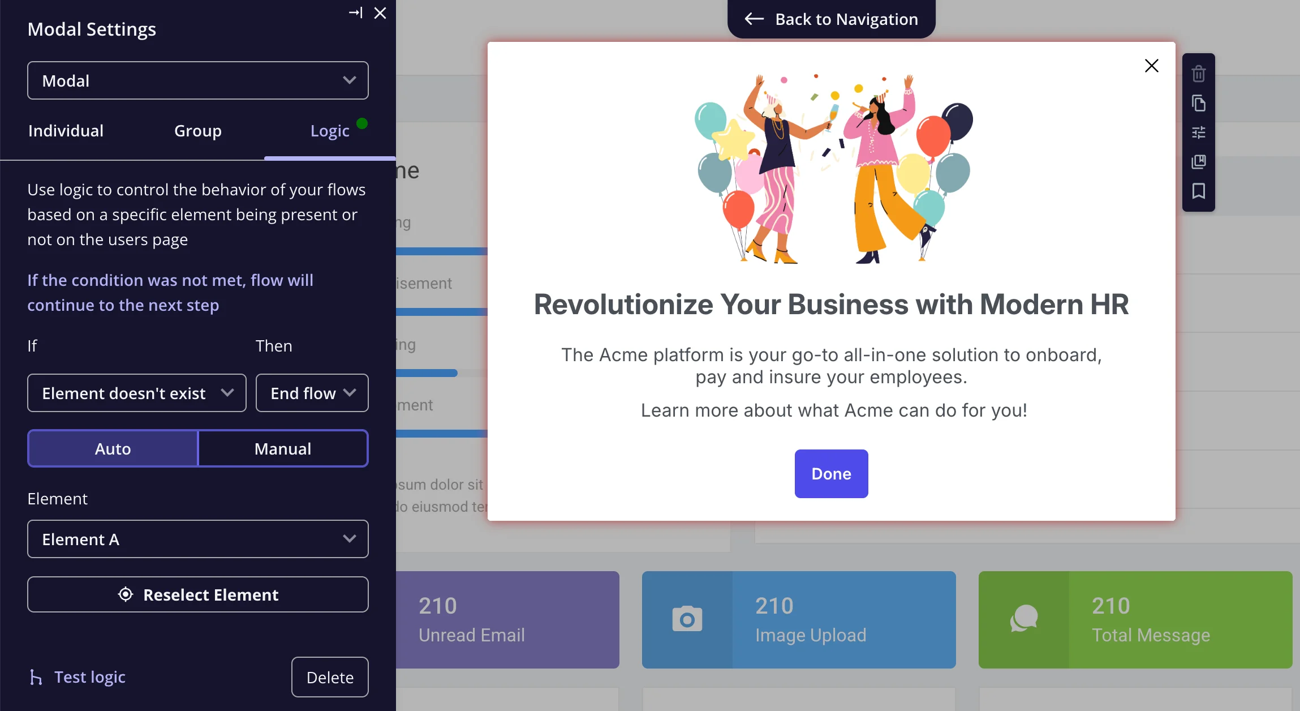1300x711 pixels.
Task: Click "Learn more about what Acme can do for you!"
Action: 834,410
